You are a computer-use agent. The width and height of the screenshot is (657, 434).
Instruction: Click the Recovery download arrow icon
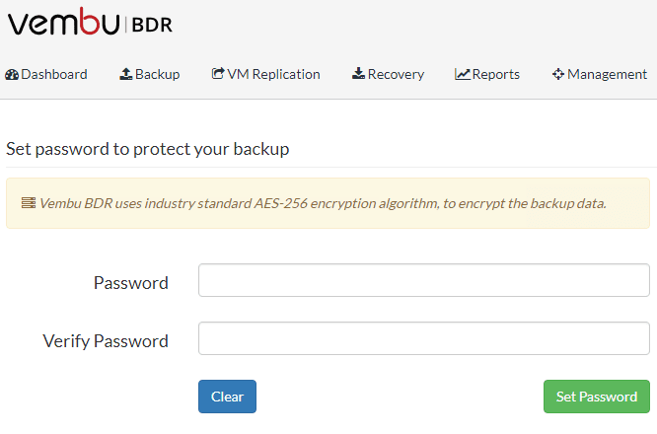(x=358, y=74)
